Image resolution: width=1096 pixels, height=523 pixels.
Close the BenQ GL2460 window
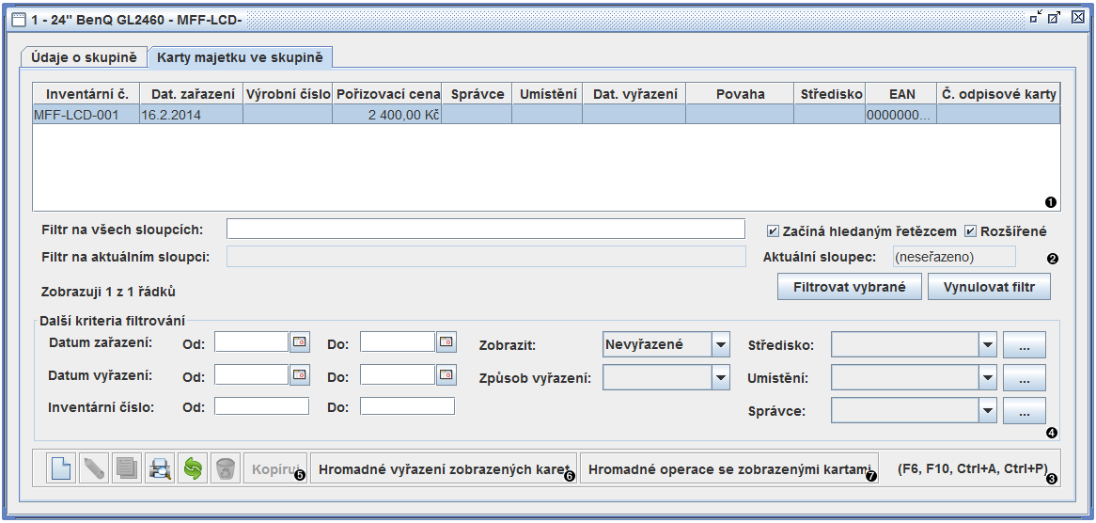point(1078,19)
